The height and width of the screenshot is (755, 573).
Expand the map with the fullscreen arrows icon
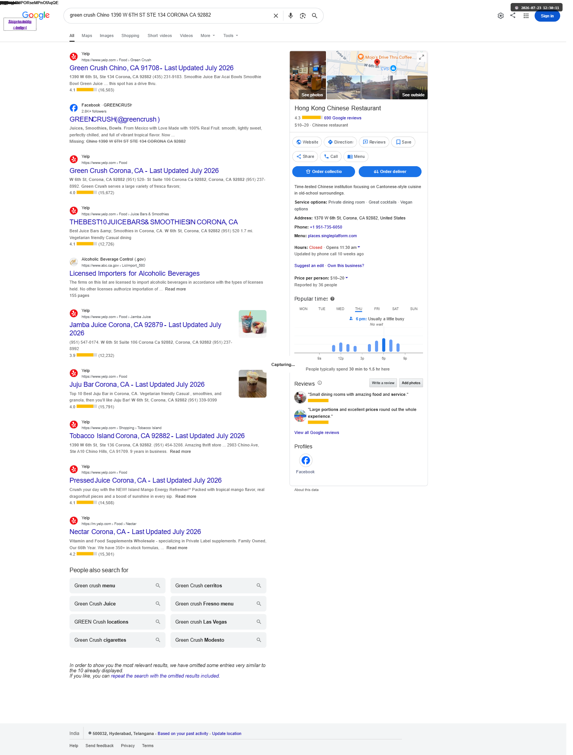tap(422, 57)
